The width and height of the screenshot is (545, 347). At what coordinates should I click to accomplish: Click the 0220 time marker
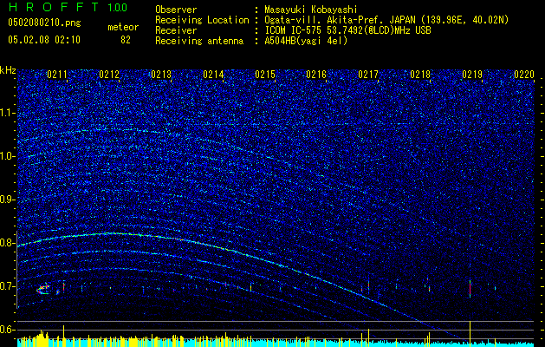pyautogui.click(x=524, y=75)
